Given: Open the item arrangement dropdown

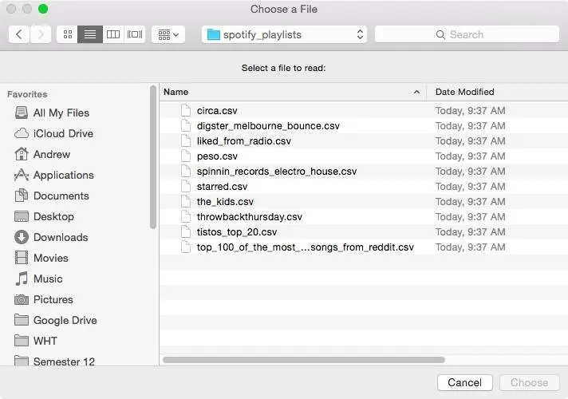Looking at the screenshot, I should (x=168, y=34).
